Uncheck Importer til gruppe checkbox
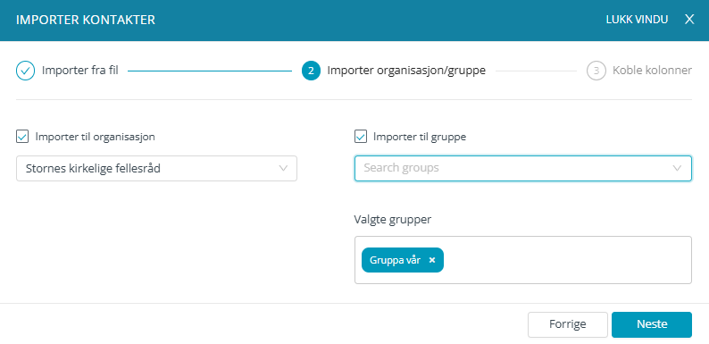This screenshot has height=344, width=709. click(x=361, y=137)
